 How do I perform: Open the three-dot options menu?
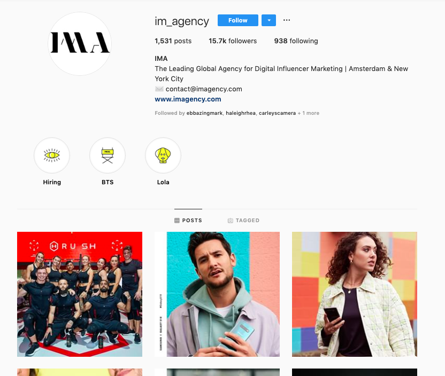(287, 20)
